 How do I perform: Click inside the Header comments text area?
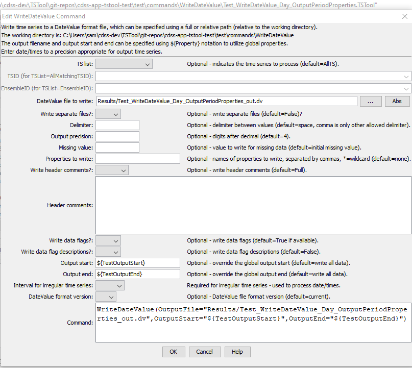pos(253,205)
